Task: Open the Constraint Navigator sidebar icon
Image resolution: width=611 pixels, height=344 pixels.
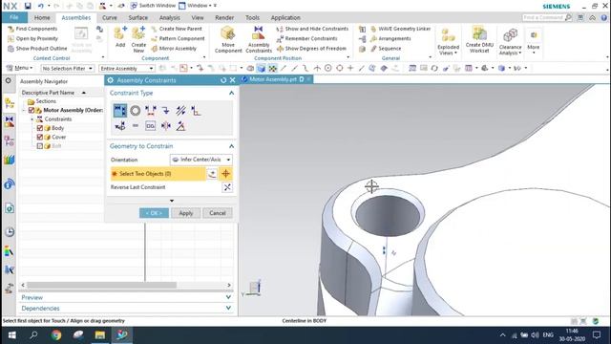Action: pos(10,121)
